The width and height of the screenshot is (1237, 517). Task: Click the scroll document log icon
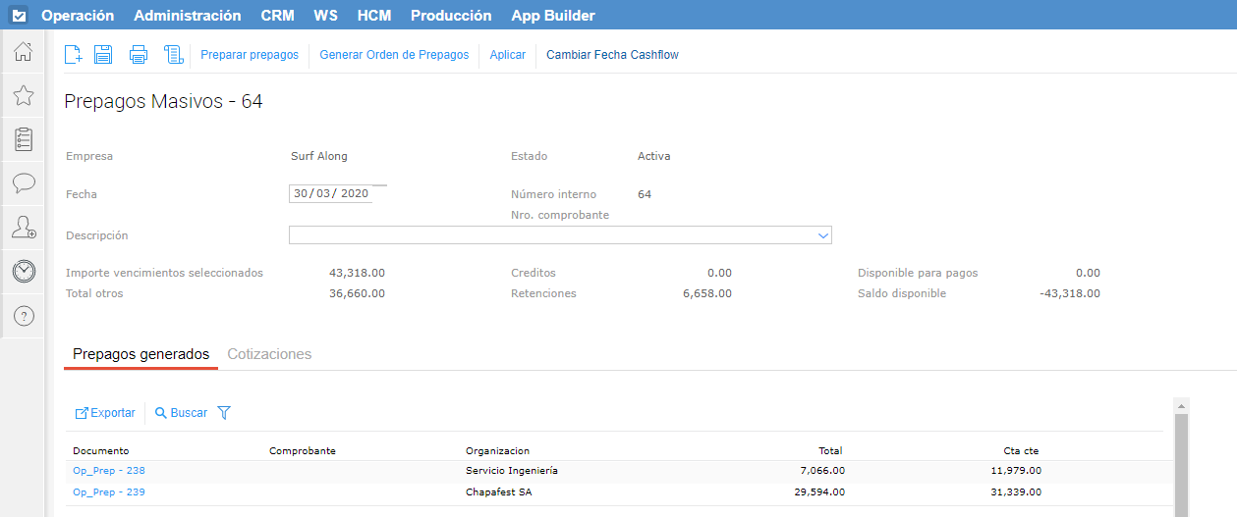click(x=174, y=55)
